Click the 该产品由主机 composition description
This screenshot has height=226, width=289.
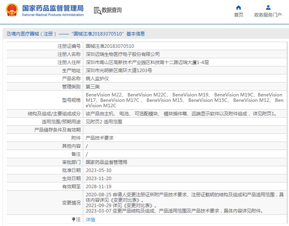tap(182, 114)
